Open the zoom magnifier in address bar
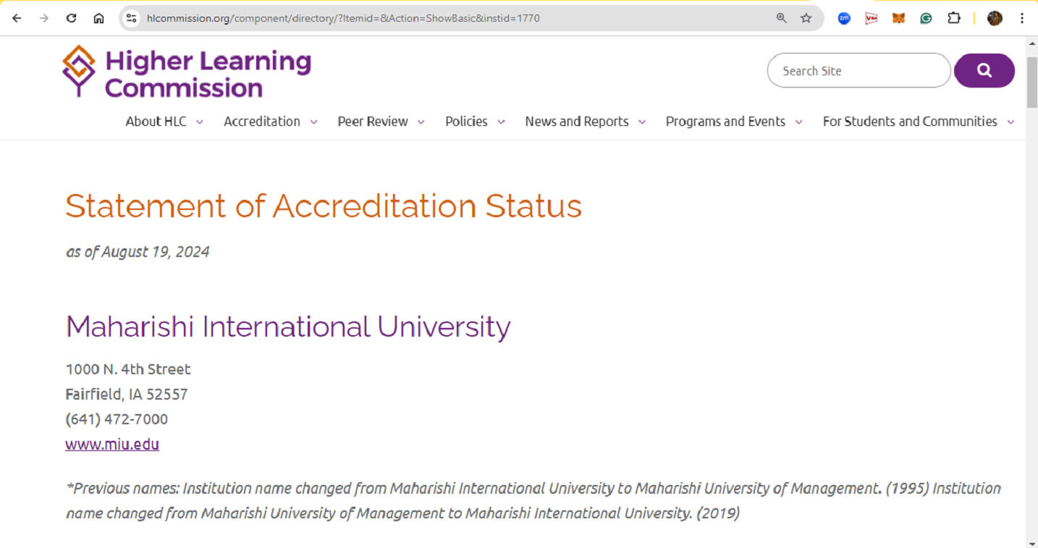Screen dimensions: 1038x548 click(x=781, y=18)
